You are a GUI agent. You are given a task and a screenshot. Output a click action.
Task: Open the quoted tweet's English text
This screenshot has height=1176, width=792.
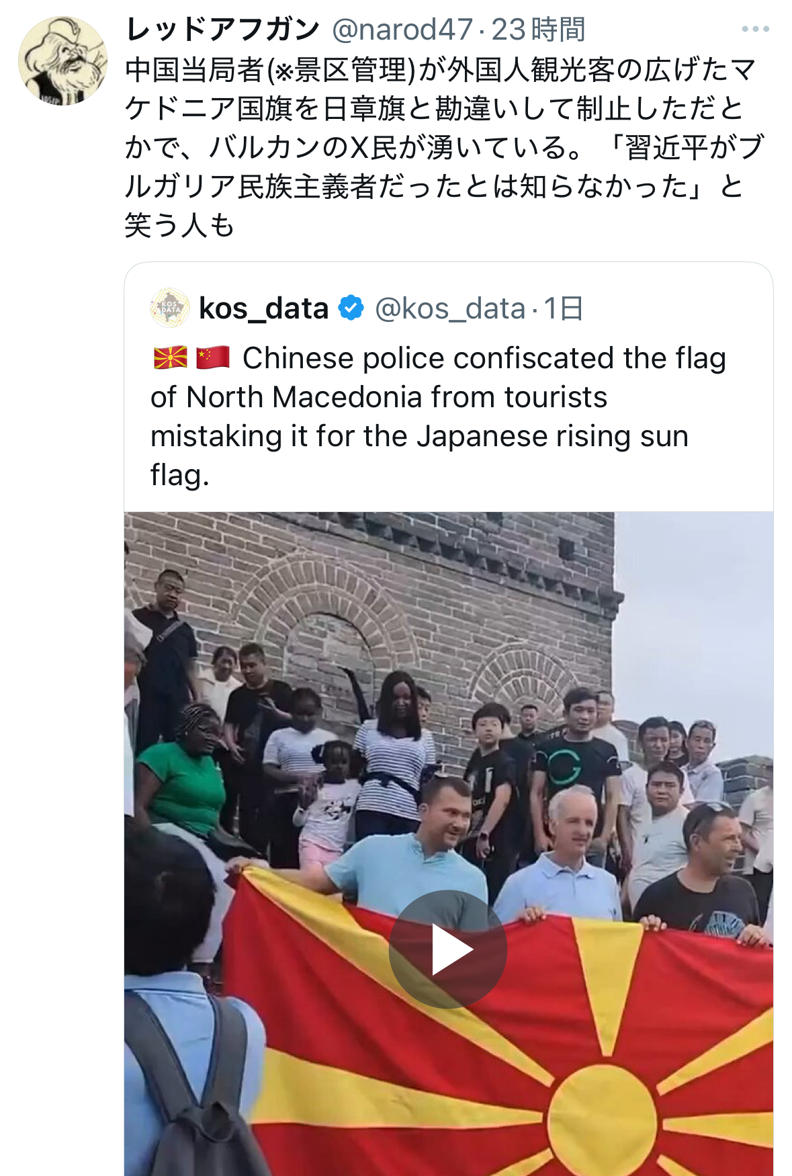tap(438, 417)
